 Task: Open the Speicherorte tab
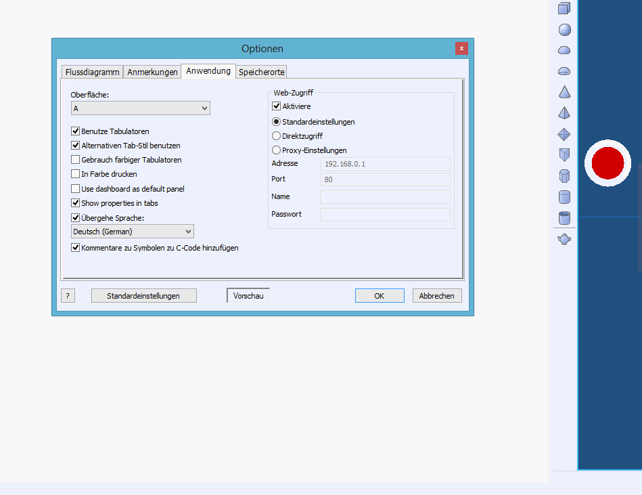(261, 72)
